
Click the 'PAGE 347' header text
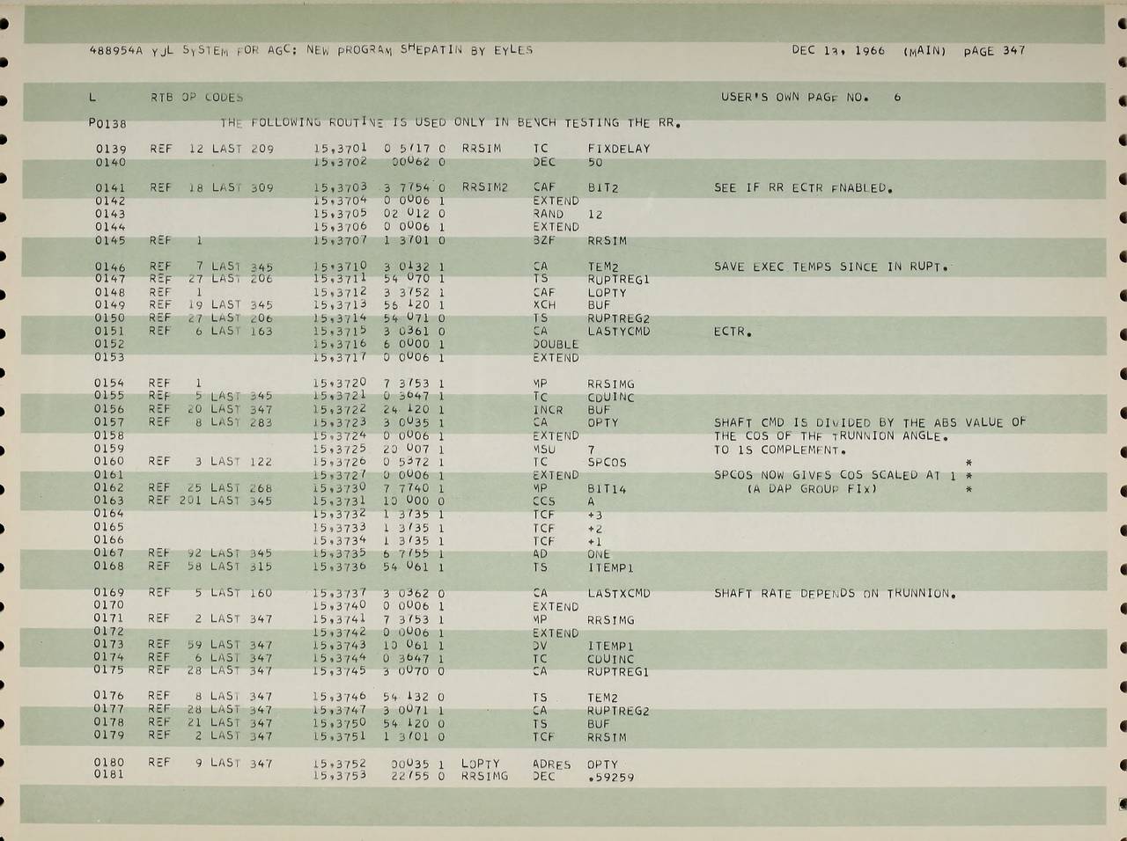click(994, 51)
